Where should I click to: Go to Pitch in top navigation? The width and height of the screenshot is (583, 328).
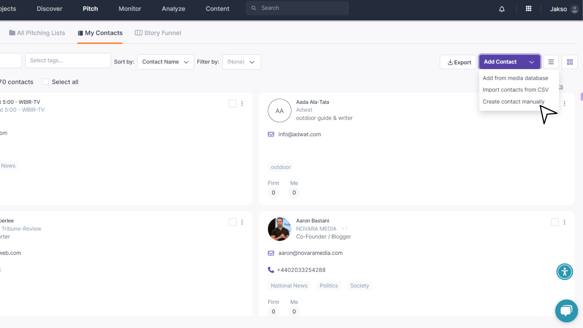tap(90, 9)
